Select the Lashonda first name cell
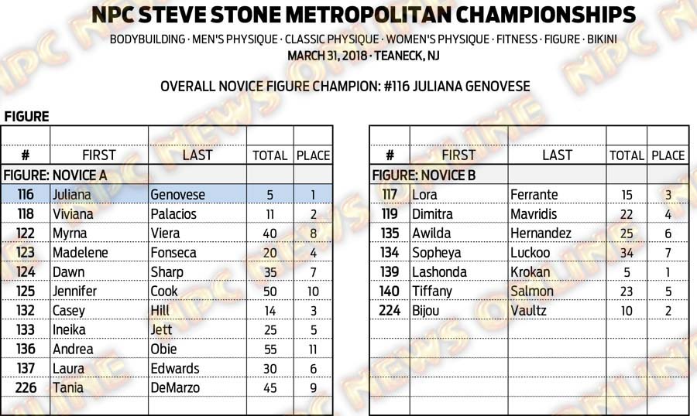This screenshot has width=697, height=416. tap(444, 272)
